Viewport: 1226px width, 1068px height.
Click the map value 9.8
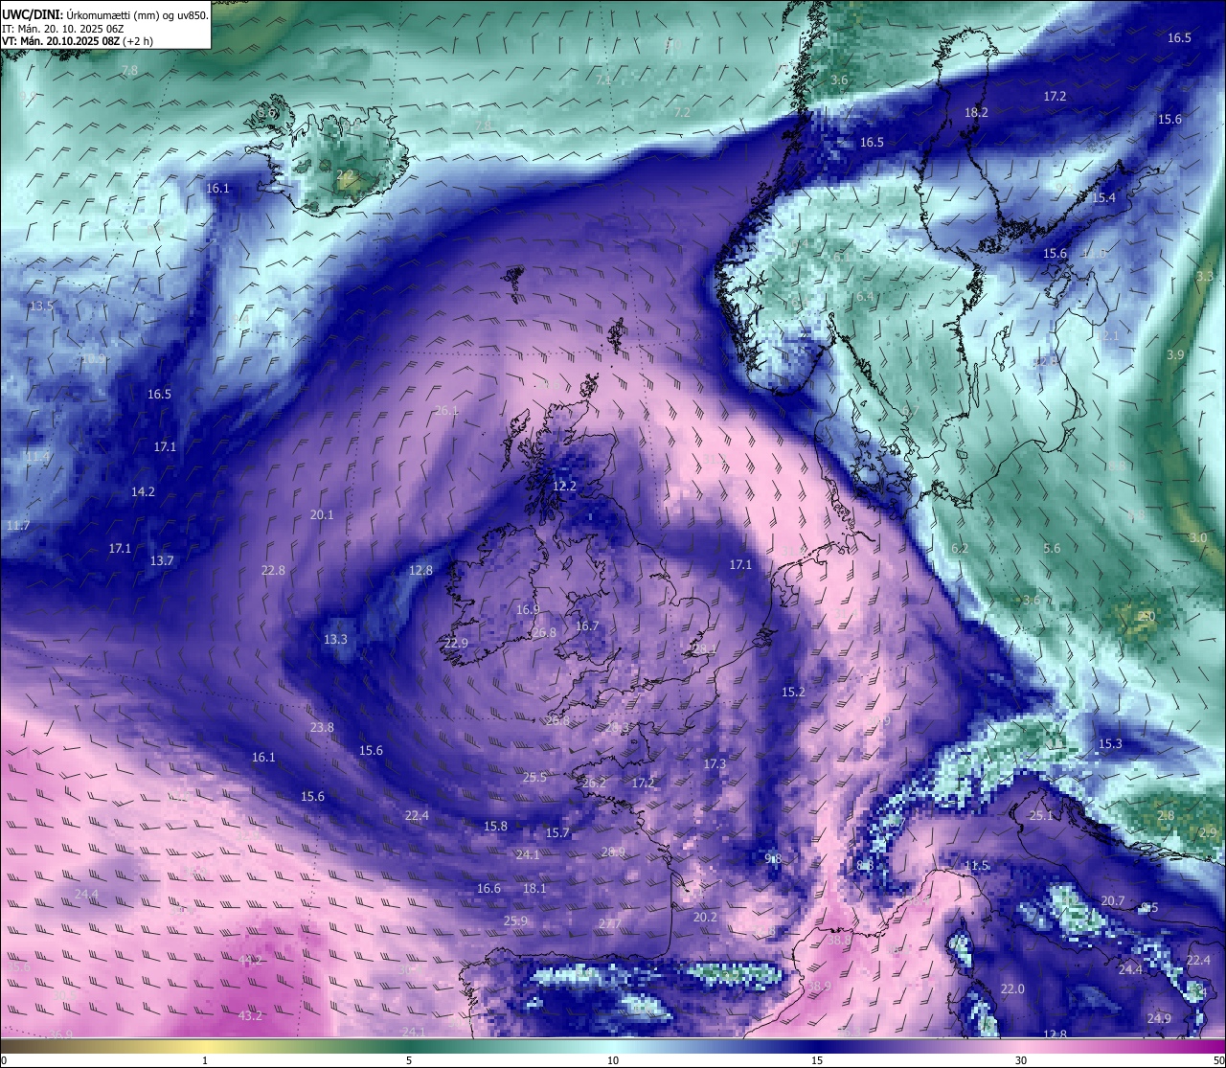pyautogui.click(x=774, y=859)
